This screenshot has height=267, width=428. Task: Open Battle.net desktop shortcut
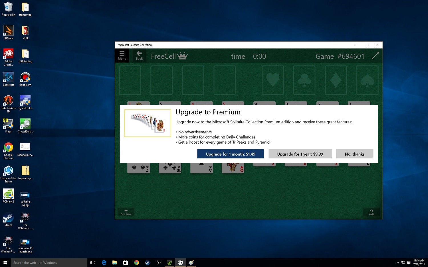tap(8, 79)
